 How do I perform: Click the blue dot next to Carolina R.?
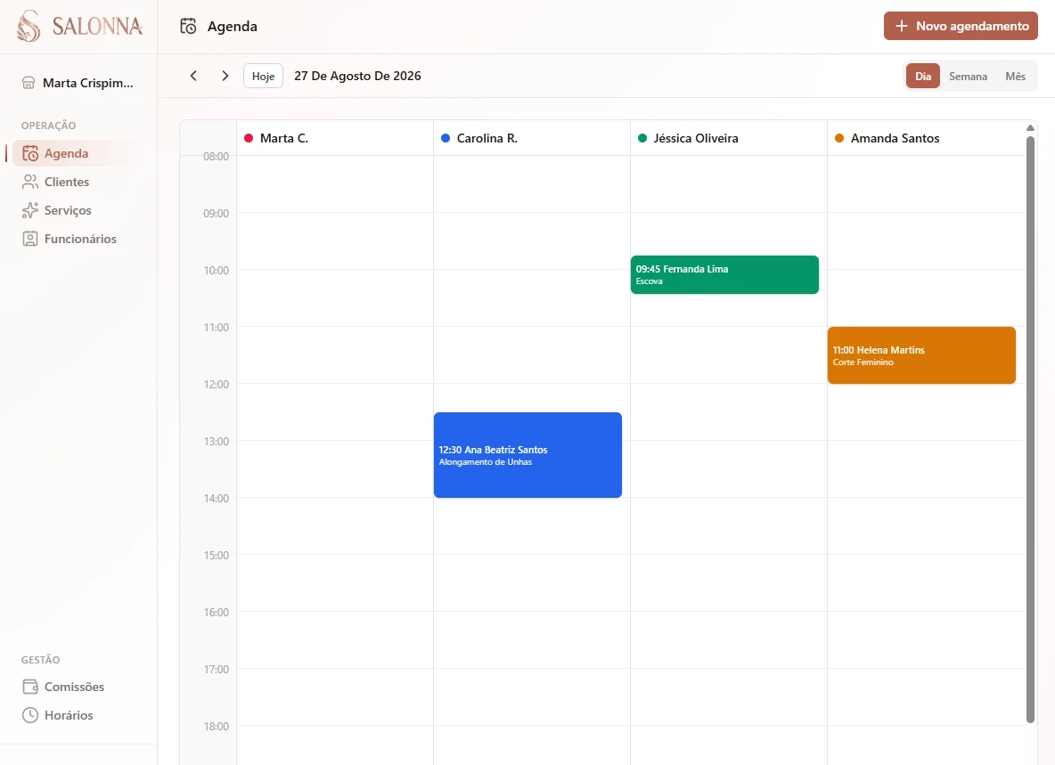pyautogui.click(x=446, y=138)
